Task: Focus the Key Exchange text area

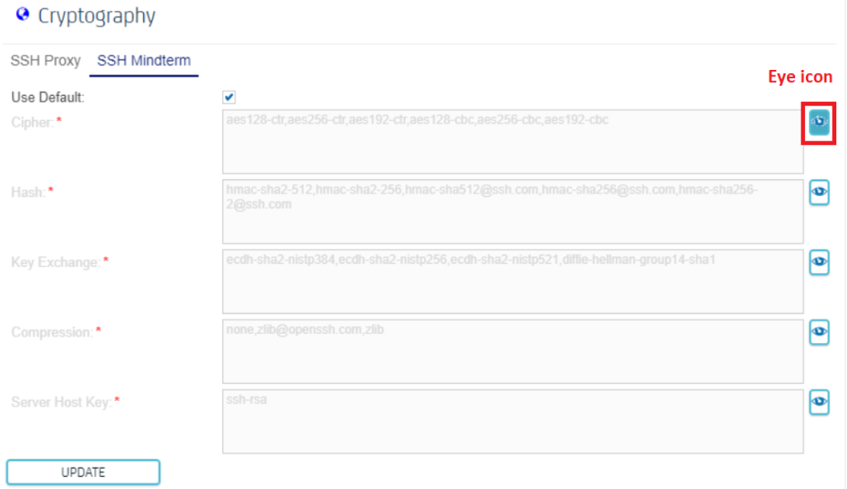Action: (513, 281)
